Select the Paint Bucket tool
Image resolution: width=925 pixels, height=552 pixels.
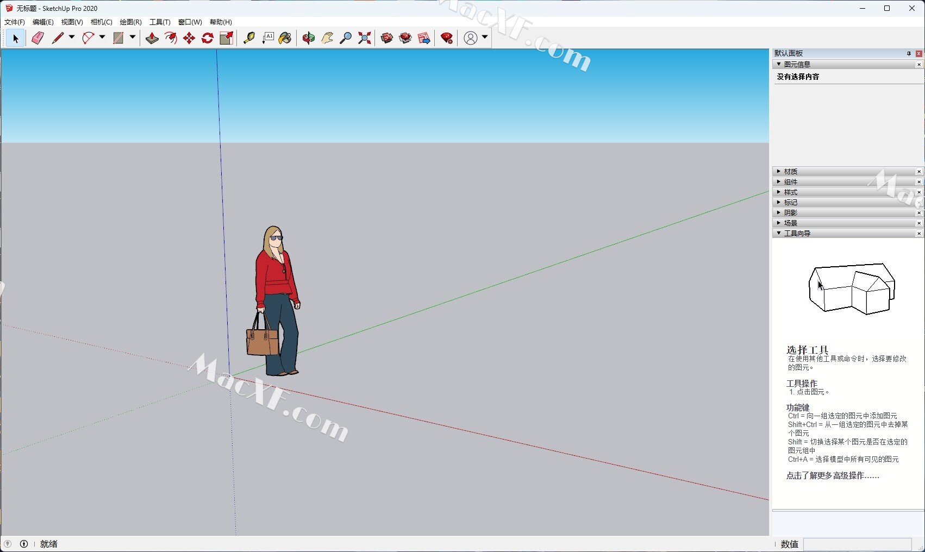[x=285, y=38]
